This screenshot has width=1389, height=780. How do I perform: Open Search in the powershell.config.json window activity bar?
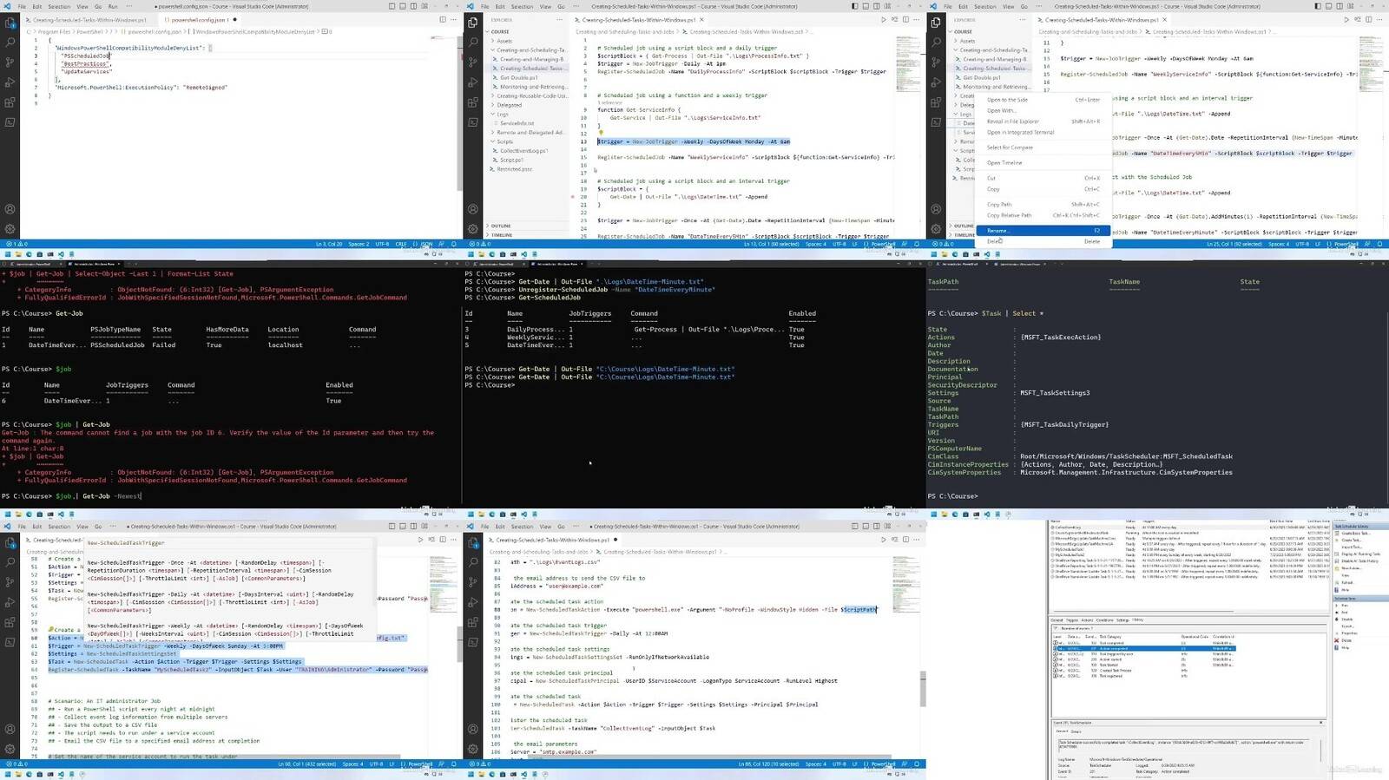10,42
